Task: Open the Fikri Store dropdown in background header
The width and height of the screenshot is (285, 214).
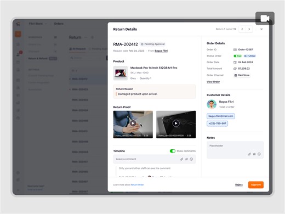Action: pyautogui.click(x=38, y=24)
